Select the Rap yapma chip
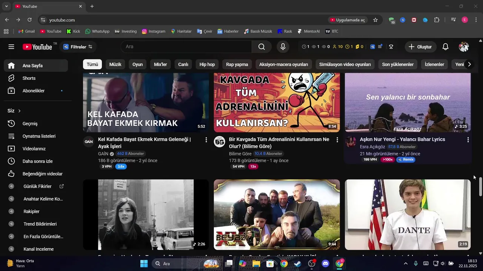Image resolution: width=483 pixels, height=271 pixels. [237, 64]
